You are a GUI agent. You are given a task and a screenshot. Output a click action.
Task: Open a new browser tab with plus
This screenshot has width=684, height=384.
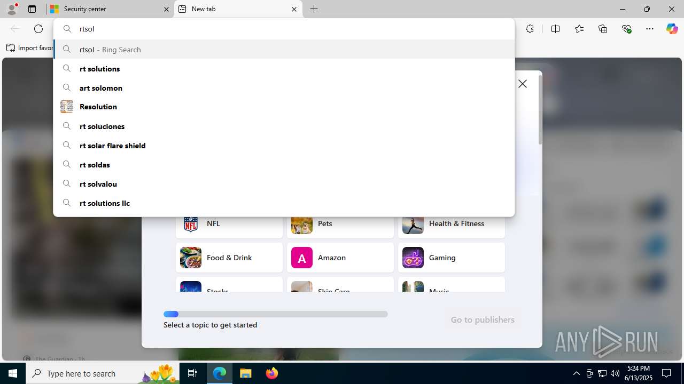pos(314,9)
